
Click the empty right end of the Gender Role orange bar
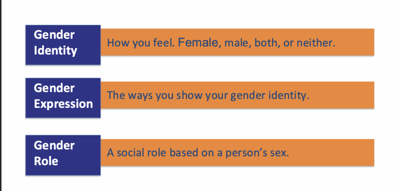342,153
